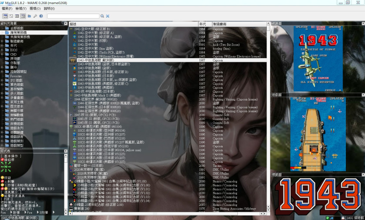This screenshot has width=365, height=220.
Task: Sort by the 年代 column header
Action: (x=205, y=24)
